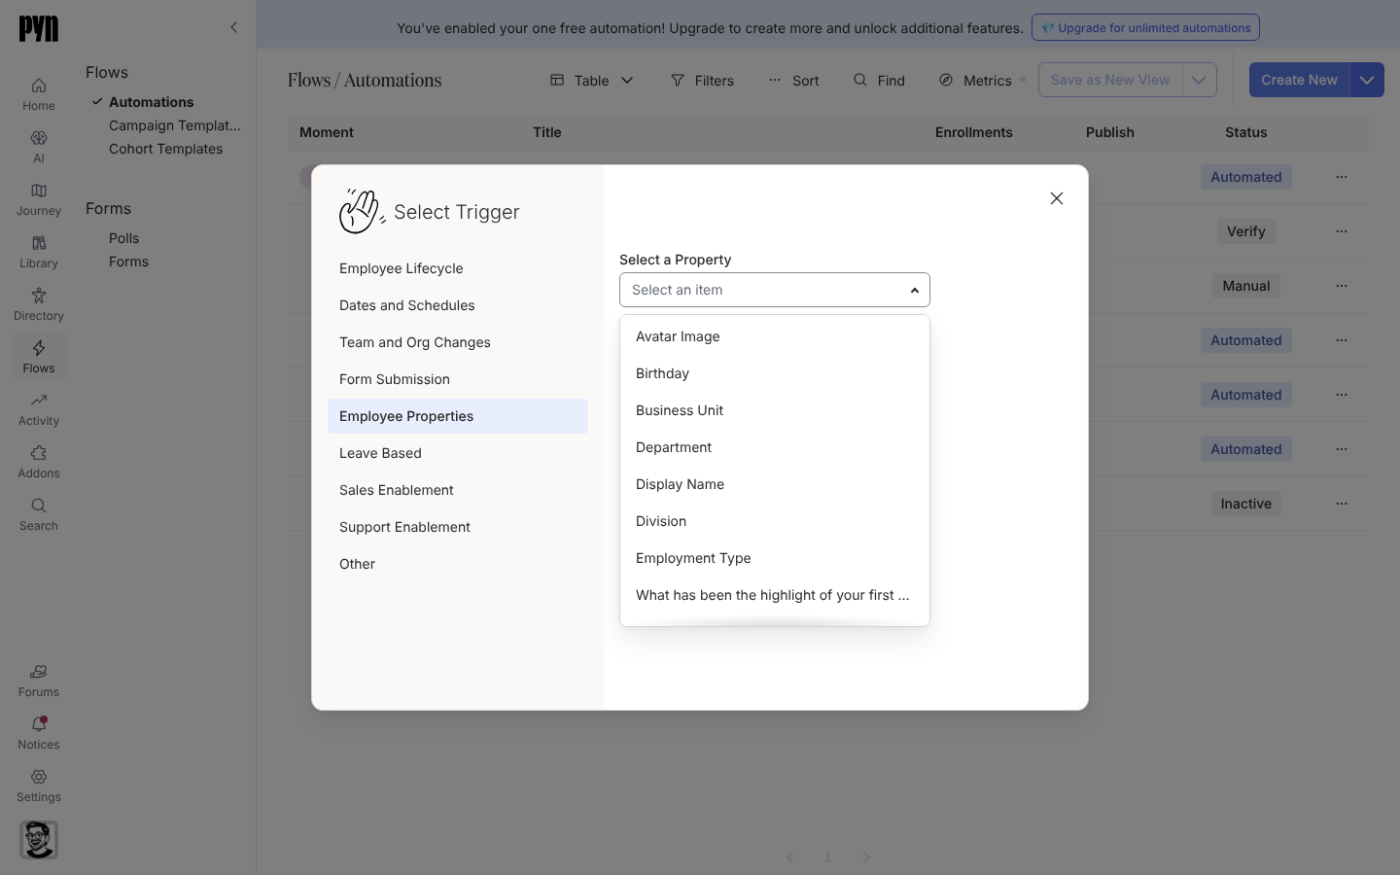Expand the Save as New View arrow

pos(1199,80)
